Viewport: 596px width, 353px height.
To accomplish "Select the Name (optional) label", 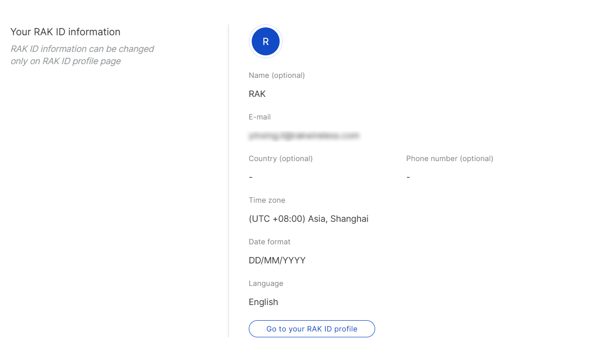I will coord(277,75).
